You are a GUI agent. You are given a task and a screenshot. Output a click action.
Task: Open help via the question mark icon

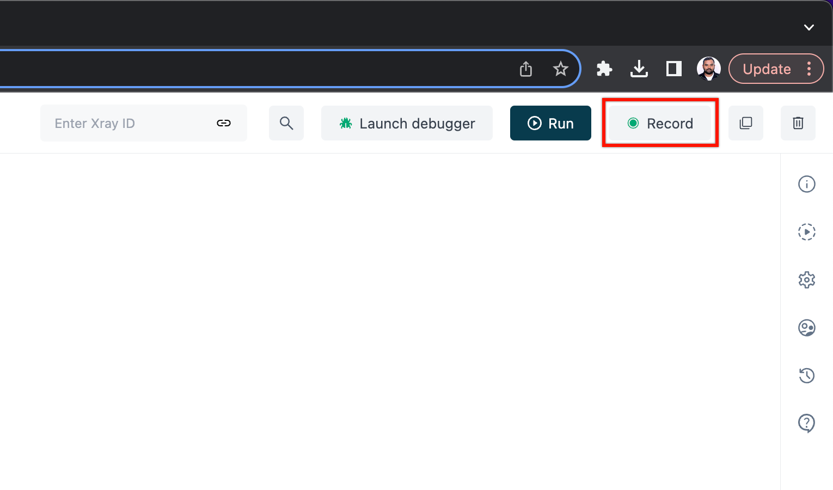[806, 423]
